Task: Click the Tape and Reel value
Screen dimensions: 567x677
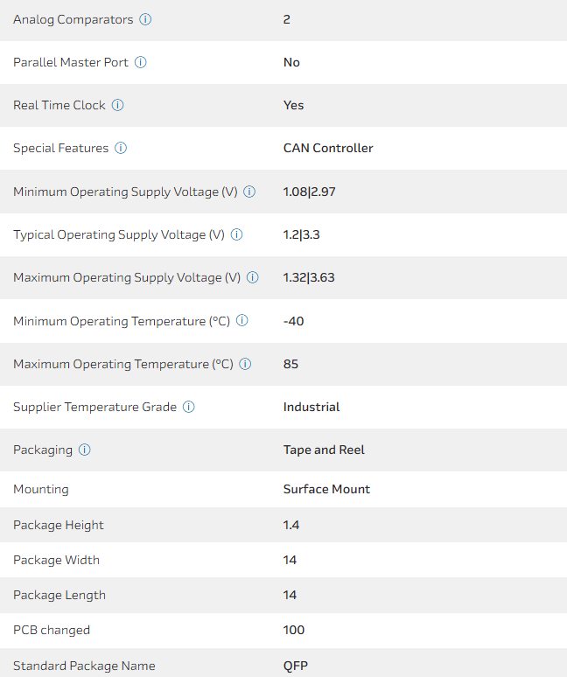Action: pyautogui.click(x=324, y=450)
